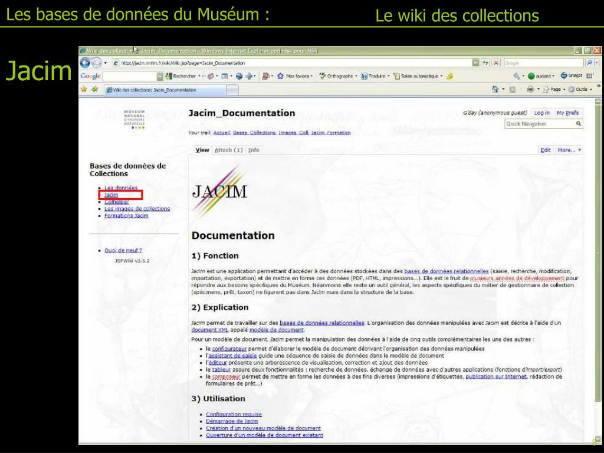Follow the Bases_Collections trail link

coord(254,133)
